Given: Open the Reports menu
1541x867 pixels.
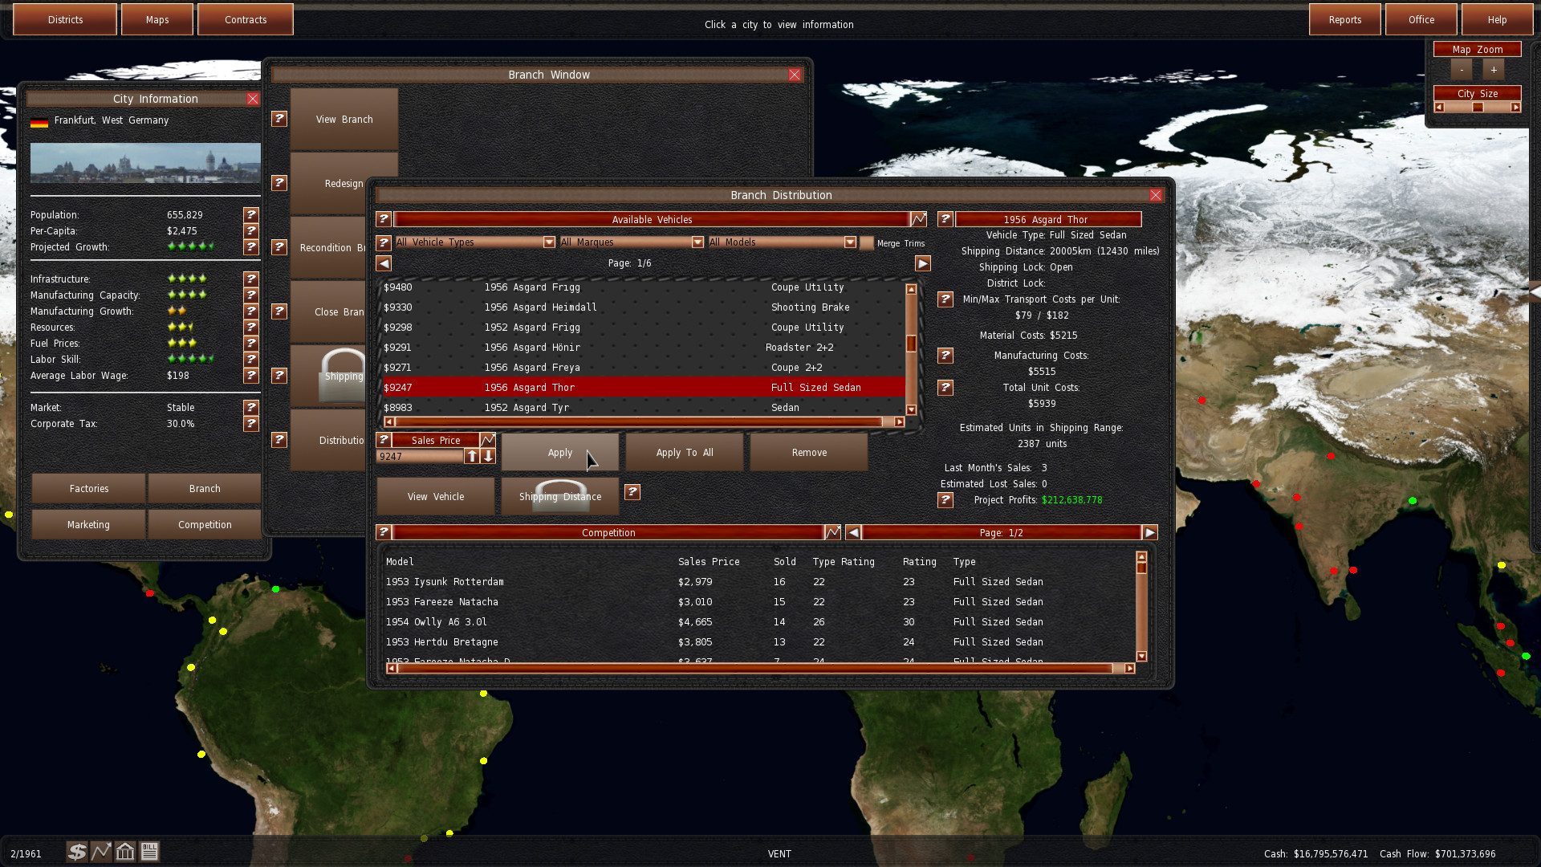Looking at the screenshot, I should tap(1344, 19).
